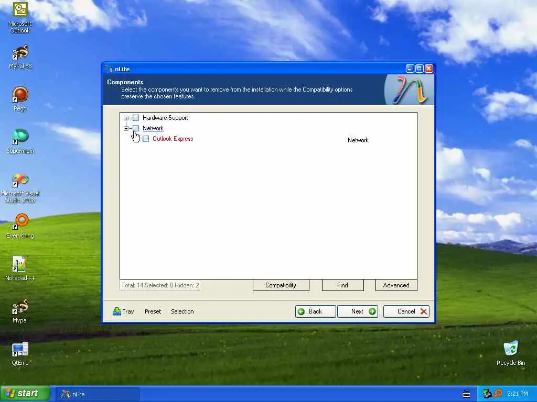Select the Recycle Bin icon
The width and height of the screenshot is (537, 402).
(511, 353)
